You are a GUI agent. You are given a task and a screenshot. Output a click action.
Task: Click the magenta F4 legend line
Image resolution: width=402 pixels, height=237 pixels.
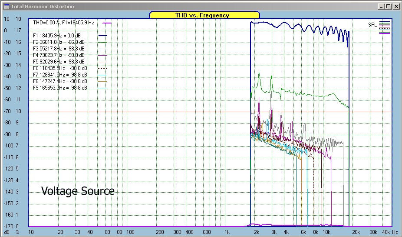point(102,56)
